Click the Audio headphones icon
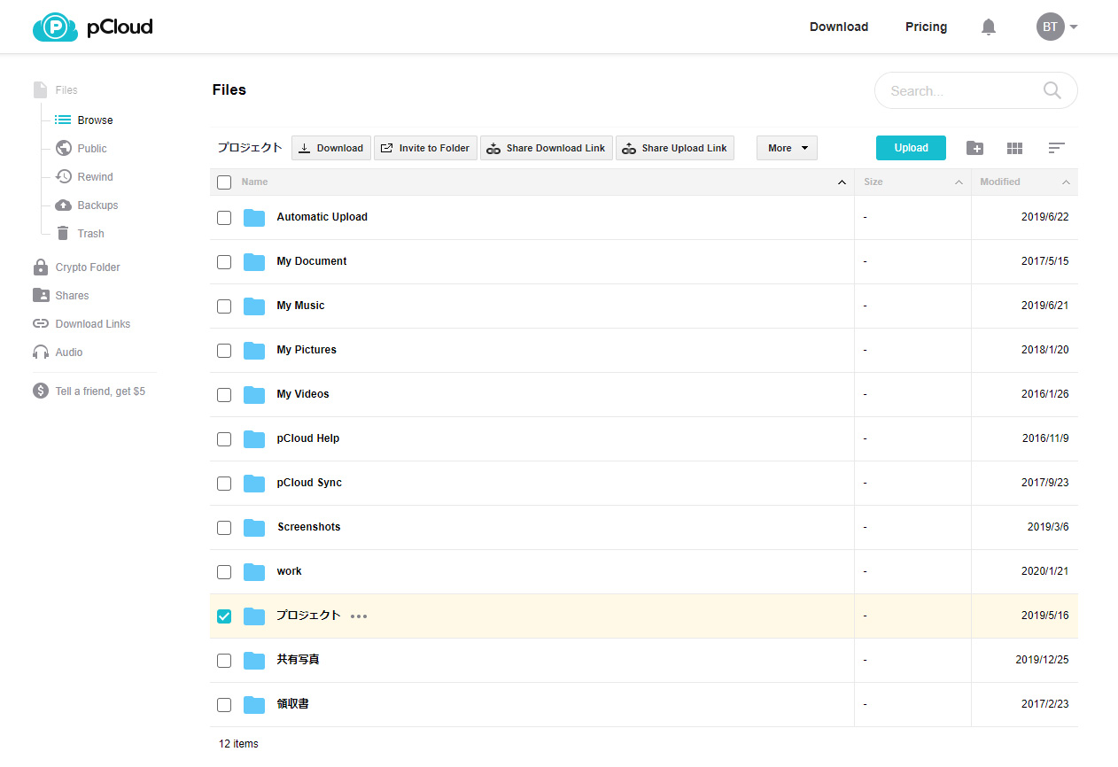 pyautogui.click(x=41, y=352)
